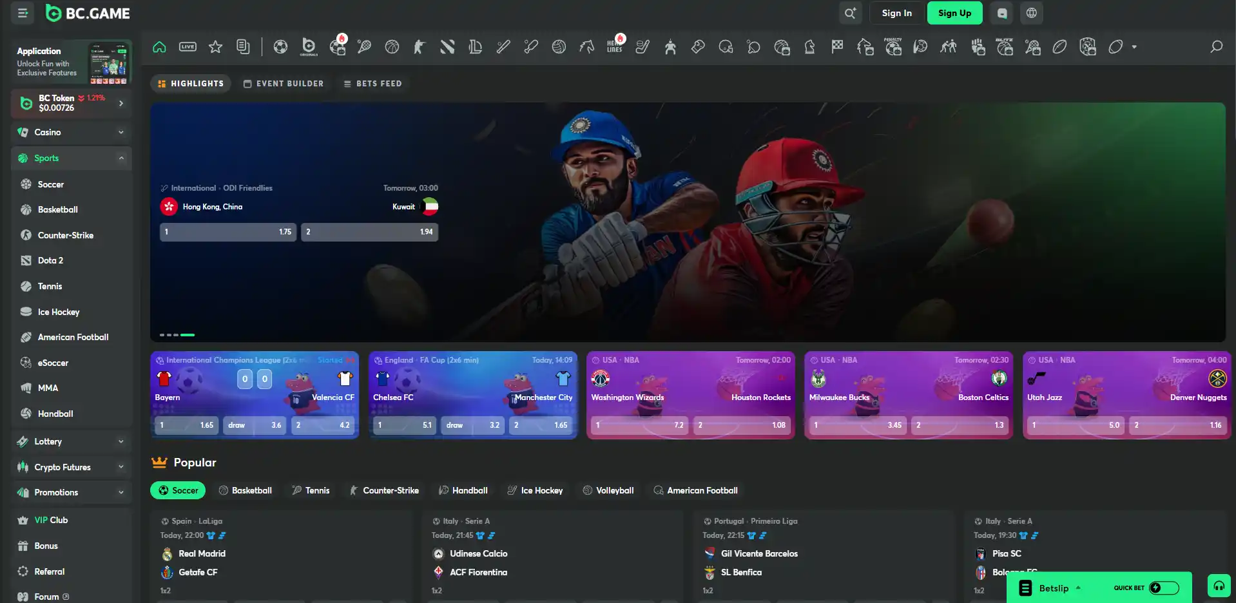This screenshot has height=603, width=1236.
Task: Bet on Kuwait at odds 1.94
Action: click(369, 232)
